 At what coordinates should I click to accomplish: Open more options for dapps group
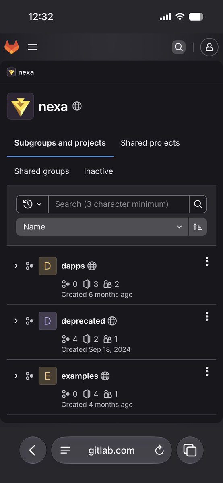tap(207, 261)
